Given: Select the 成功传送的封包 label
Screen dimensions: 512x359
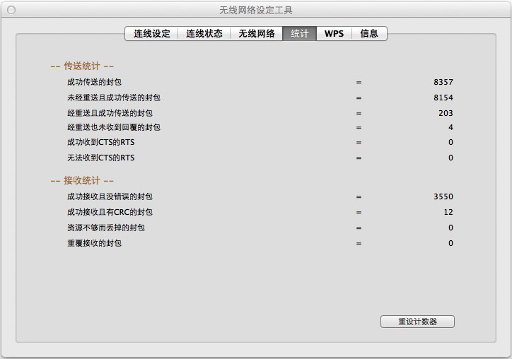Looking at the screenshot, I should point(94,82).
